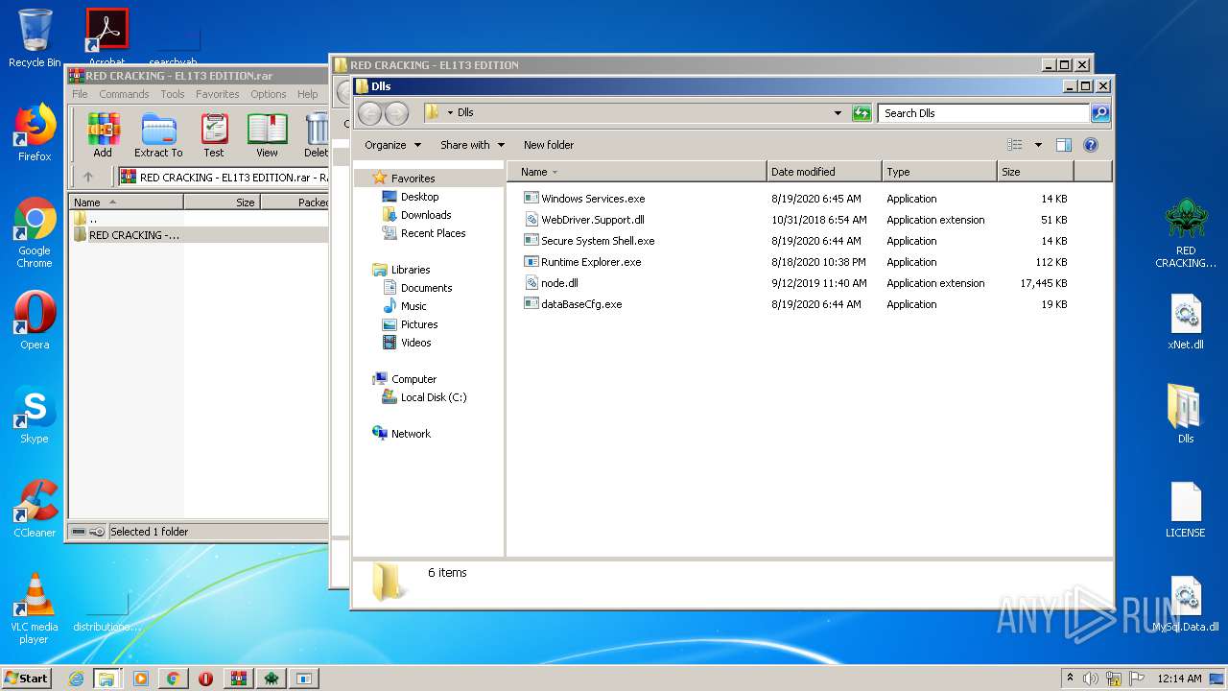Select the Firefox desktop shortcut
1228x691 pixels.
click(35, 132)
